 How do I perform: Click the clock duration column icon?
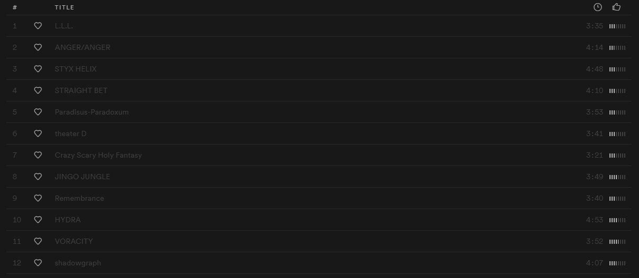pyautogui.click(x=597, y=7)
